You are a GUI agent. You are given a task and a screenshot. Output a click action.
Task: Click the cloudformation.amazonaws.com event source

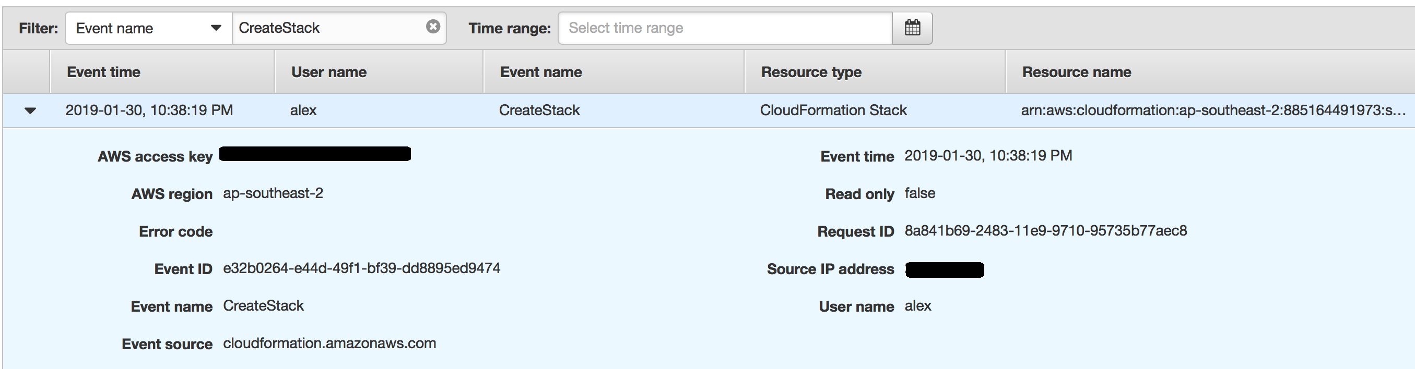coord(329,343)
